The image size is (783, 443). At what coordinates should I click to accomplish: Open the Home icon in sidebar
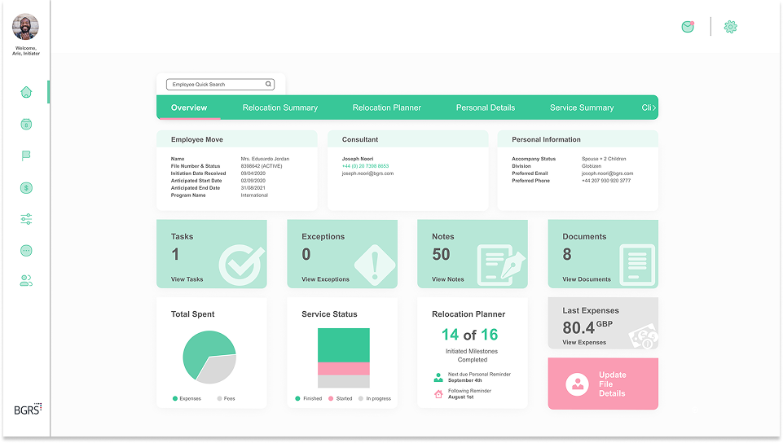pos(26,92)
